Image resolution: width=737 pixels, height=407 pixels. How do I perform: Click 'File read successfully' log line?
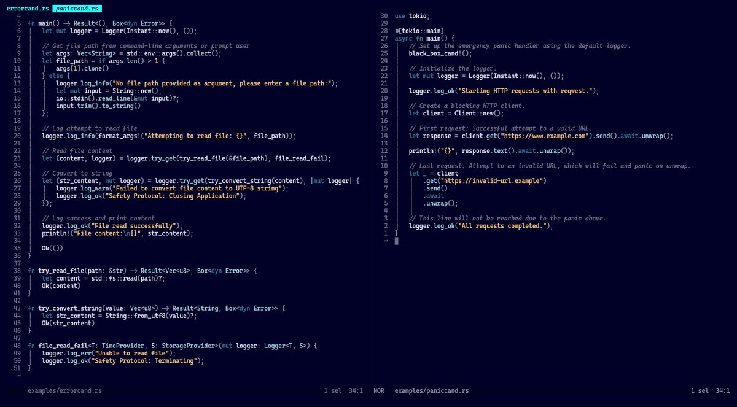click(x=112, y=226)
